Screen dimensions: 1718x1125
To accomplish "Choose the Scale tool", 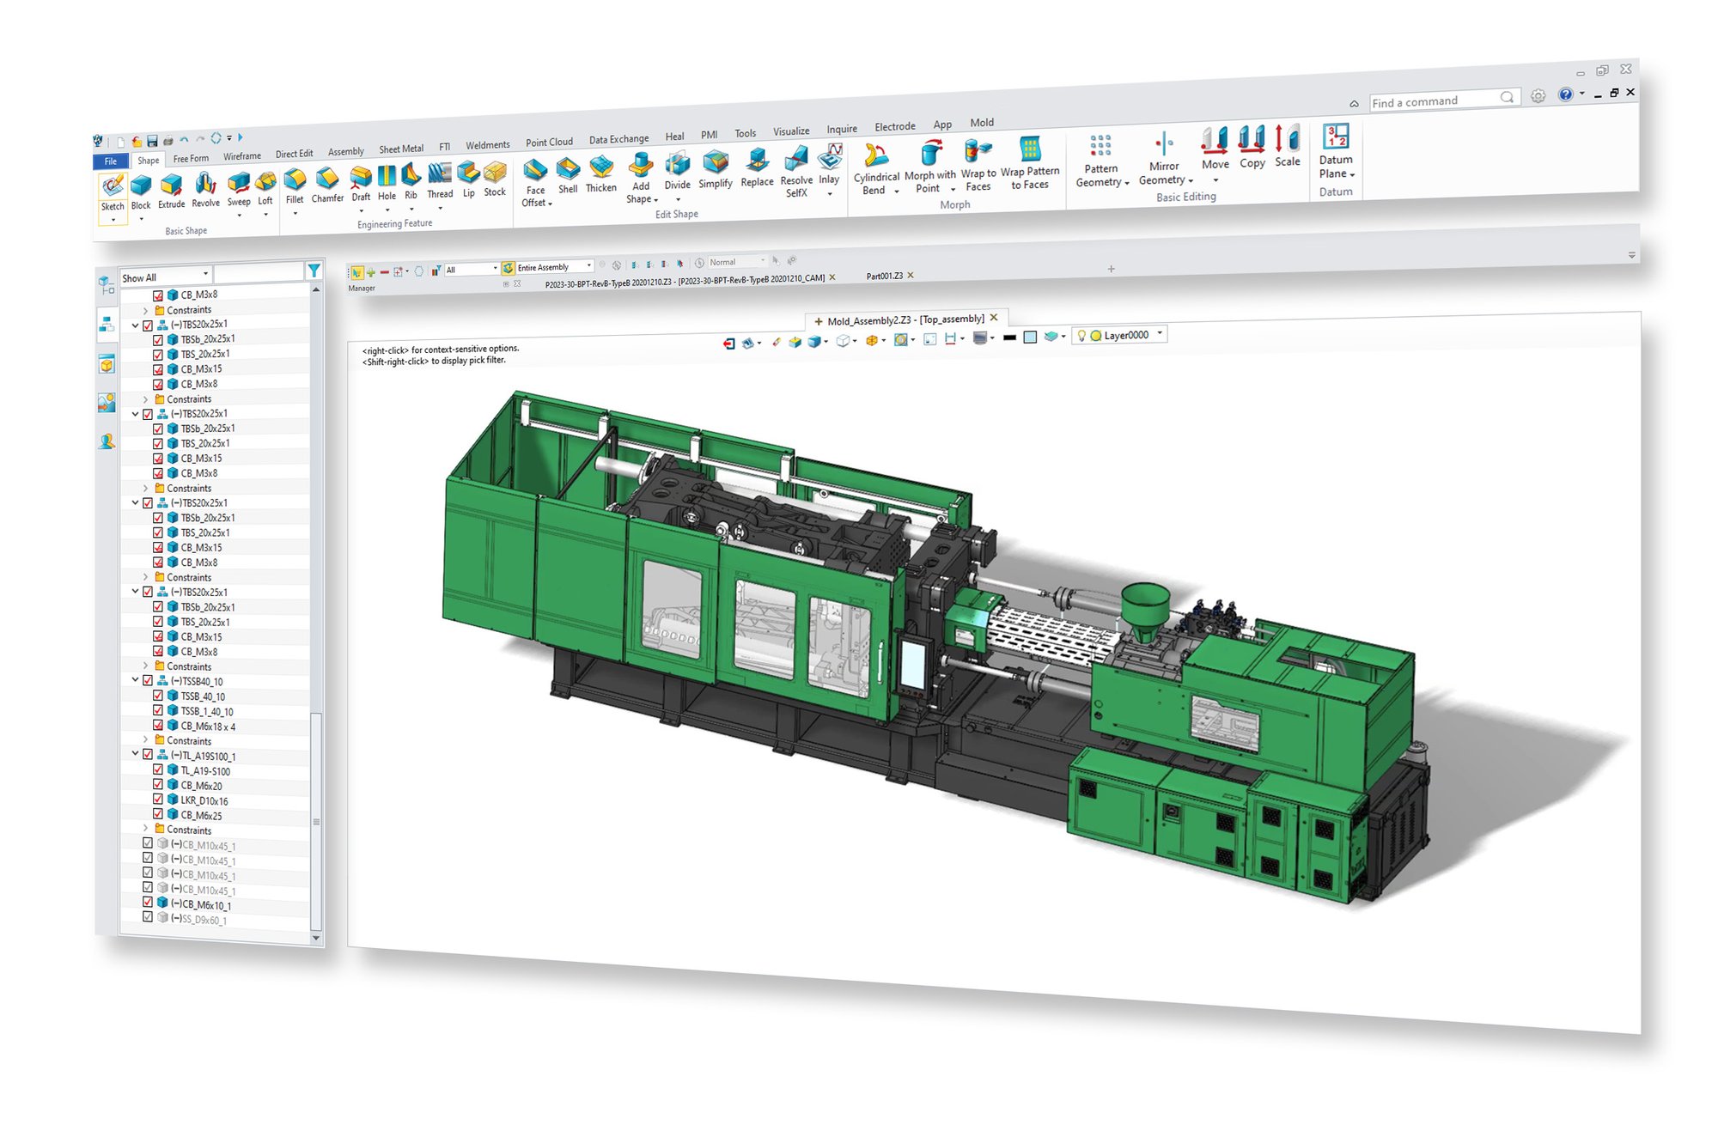I will 1288,145.
